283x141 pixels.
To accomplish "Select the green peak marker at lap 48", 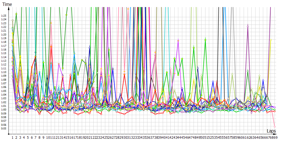I will pyautogui.click(x=194, y=48).
